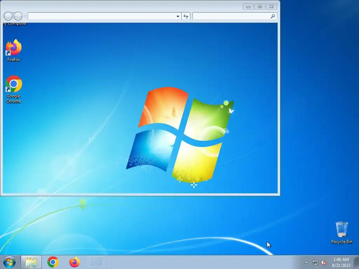
Task: Expand the address bar history dropdown
Action: [178, 16]
